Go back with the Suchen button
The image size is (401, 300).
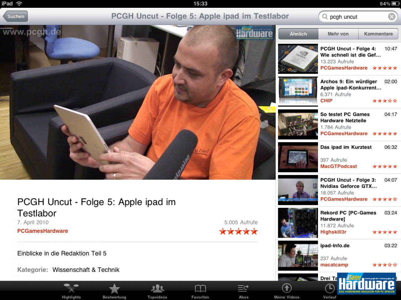click(15, 16)
